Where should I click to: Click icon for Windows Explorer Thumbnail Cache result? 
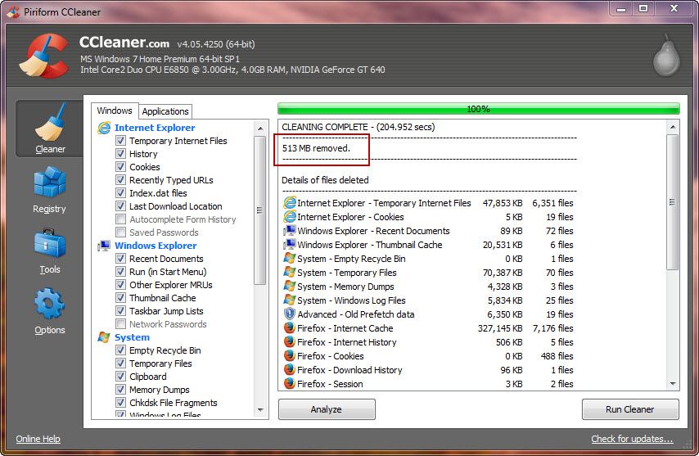point(290,244)
